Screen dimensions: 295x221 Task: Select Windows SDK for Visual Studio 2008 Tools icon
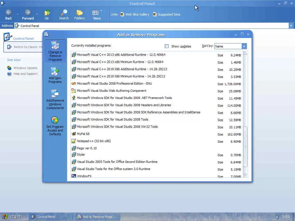tap(74, 119)
